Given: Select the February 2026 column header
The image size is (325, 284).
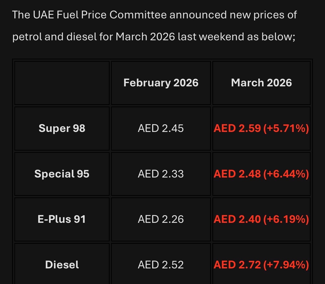Looking at the screenshot, I should [161, 83].
